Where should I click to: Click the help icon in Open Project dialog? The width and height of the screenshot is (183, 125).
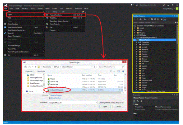123,71
